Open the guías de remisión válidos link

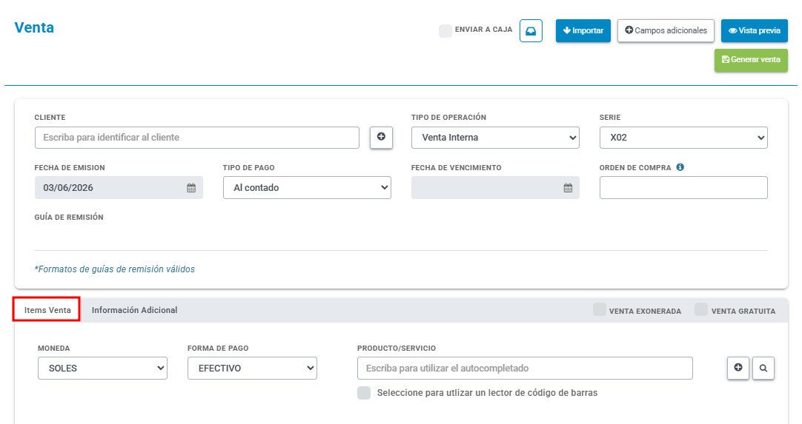point(115,269)
